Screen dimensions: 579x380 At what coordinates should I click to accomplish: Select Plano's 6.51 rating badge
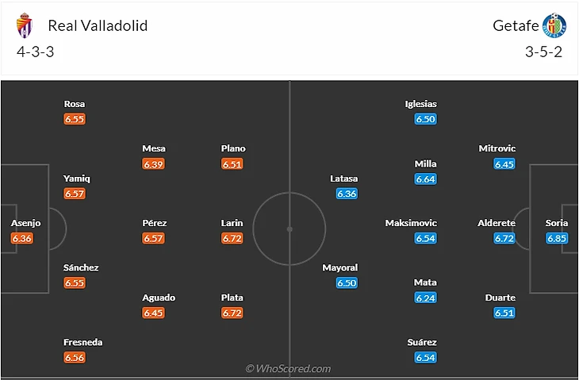(x=232, y=164)
